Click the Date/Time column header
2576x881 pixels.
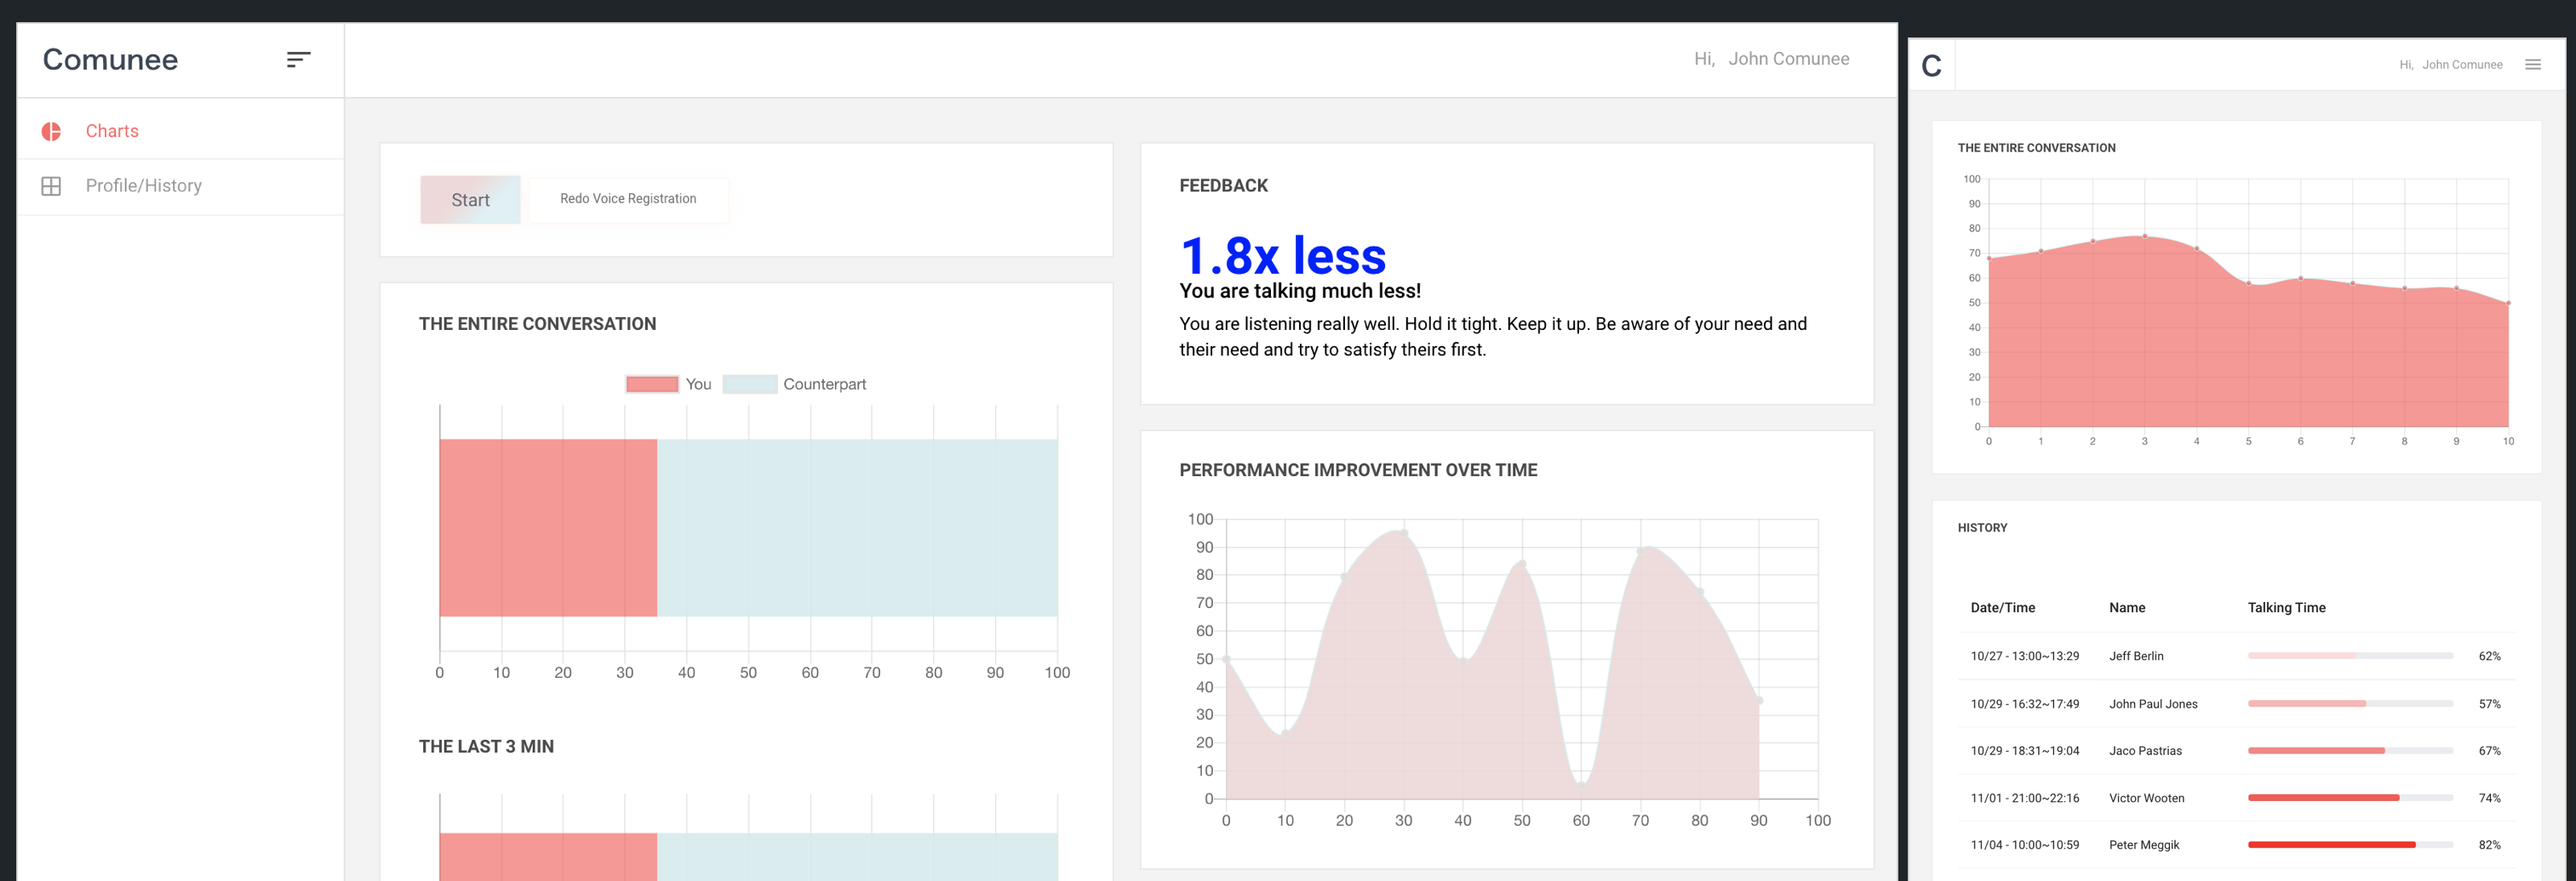point(2002,608)
